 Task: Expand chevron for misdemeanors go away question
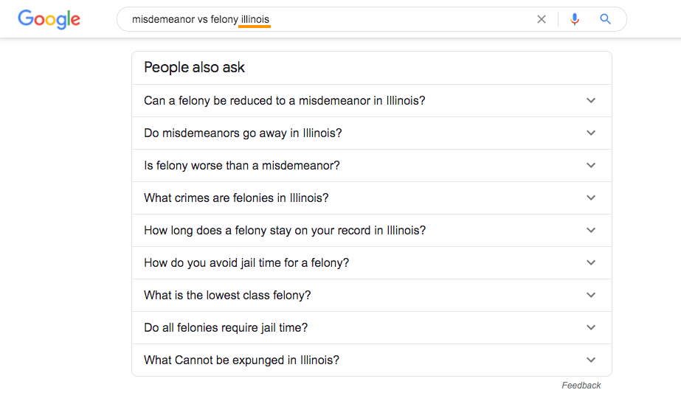tap(591, 133)
